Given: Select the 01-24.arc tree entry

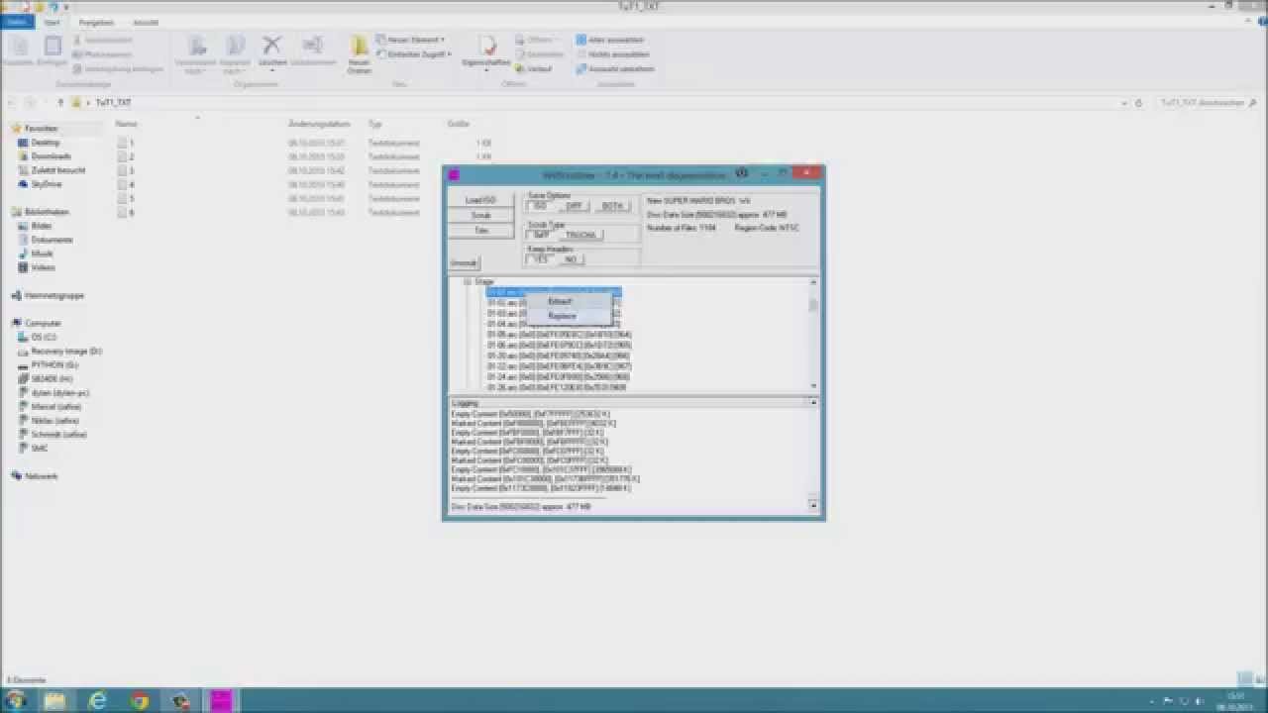Looking at the screenshot, I should (x=559, y=376).
